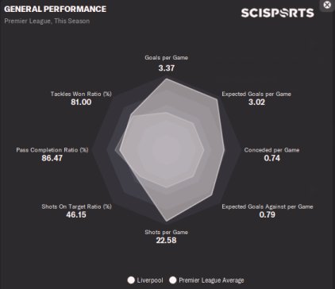Click the 0.79 expected goals against value

click(x=268, y=214)
